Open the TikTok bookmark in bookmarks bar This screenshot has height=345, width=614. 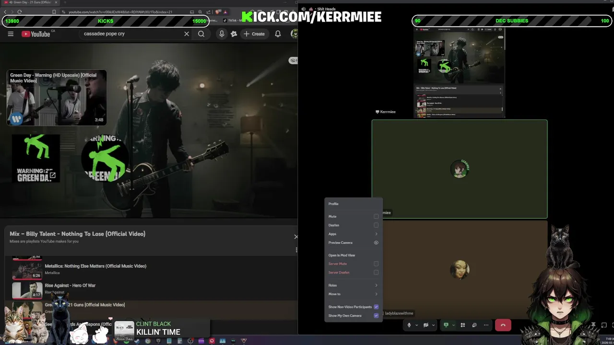233,21
